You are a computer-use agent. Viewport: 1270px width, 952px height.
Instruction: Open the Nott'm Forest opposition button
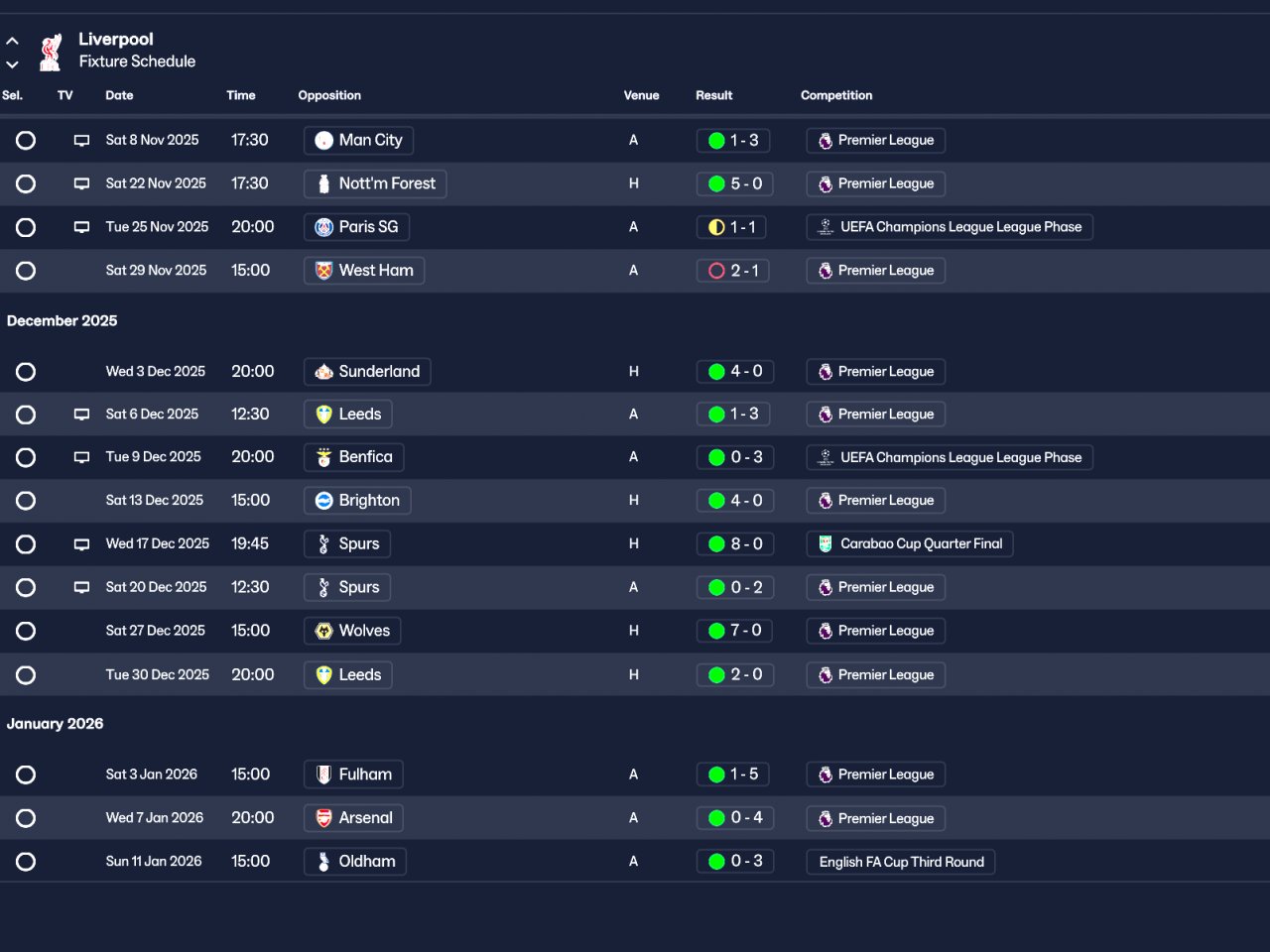coord(375,183)
